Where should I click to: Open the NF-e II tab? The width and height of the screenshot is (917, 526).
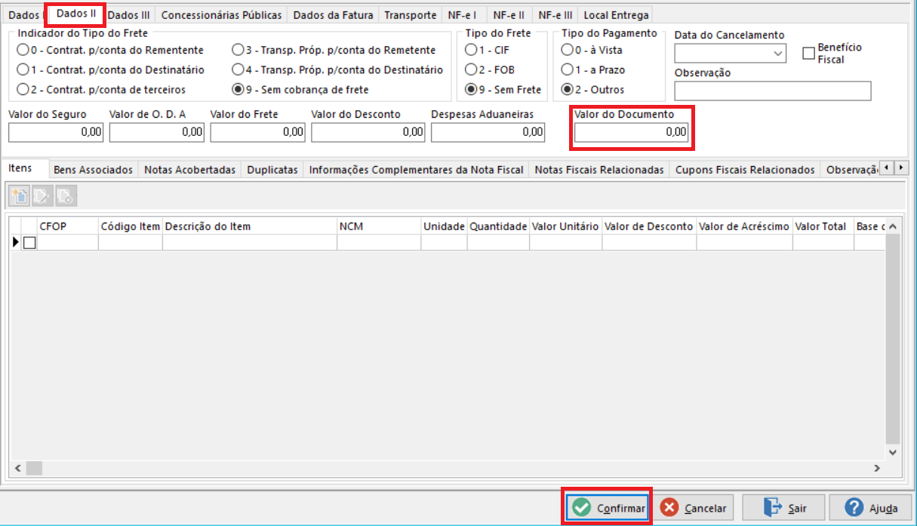(x=509, y=15)
